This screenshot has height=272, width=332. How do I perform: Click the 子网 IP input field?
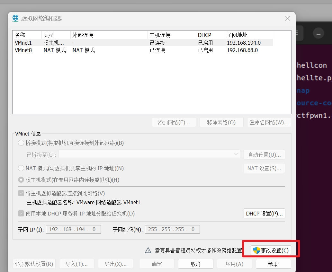tap(73, 229)
